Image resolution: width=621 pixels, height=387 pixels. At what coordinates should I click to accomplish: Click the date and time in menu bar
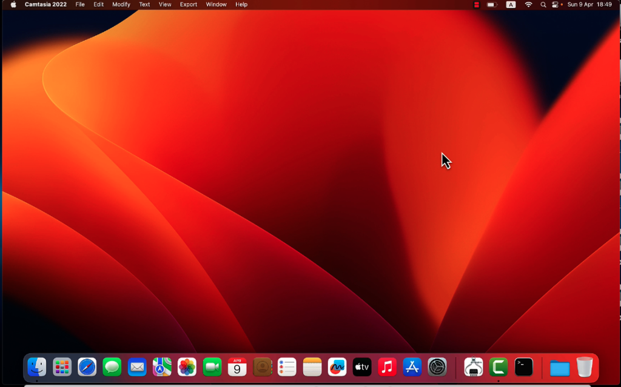coord(589,5)
